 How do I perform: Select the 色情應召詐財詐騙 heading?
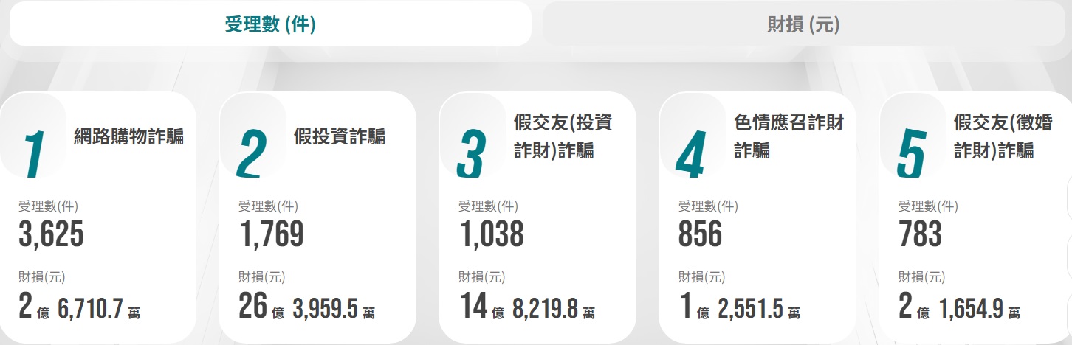[788, 136]
